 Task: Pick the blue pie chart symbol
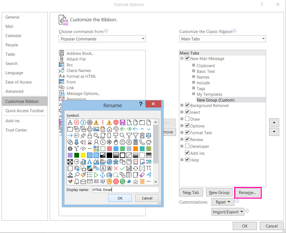(109, 162)
